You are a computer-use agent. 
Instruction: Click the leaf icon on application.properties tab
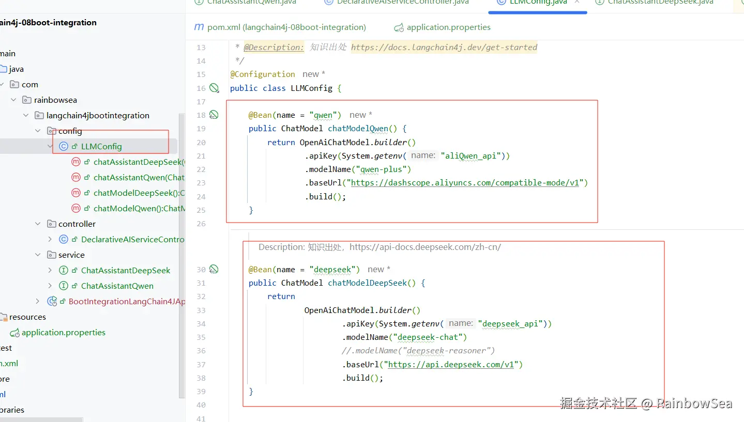[399, 27]
